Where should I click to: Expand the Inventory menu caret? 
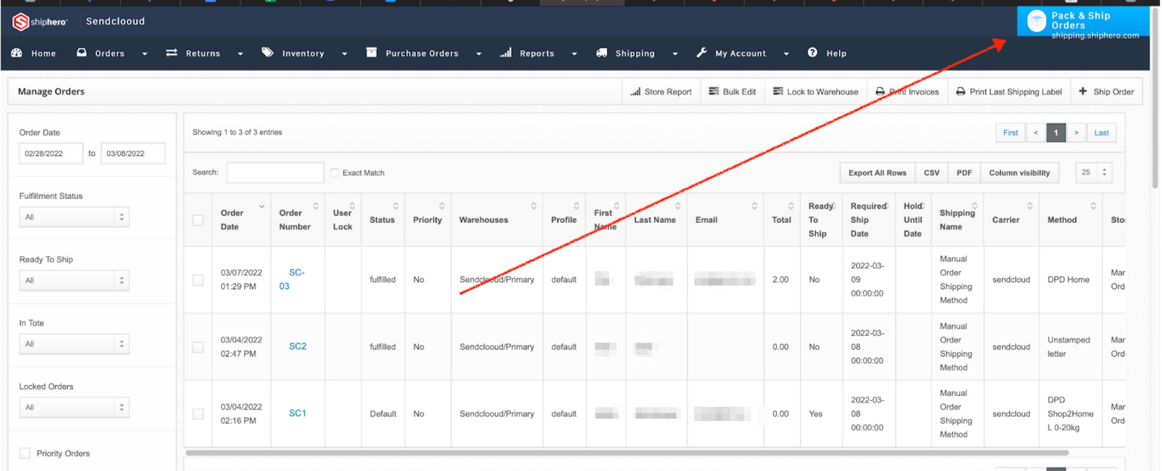point(344,54)
